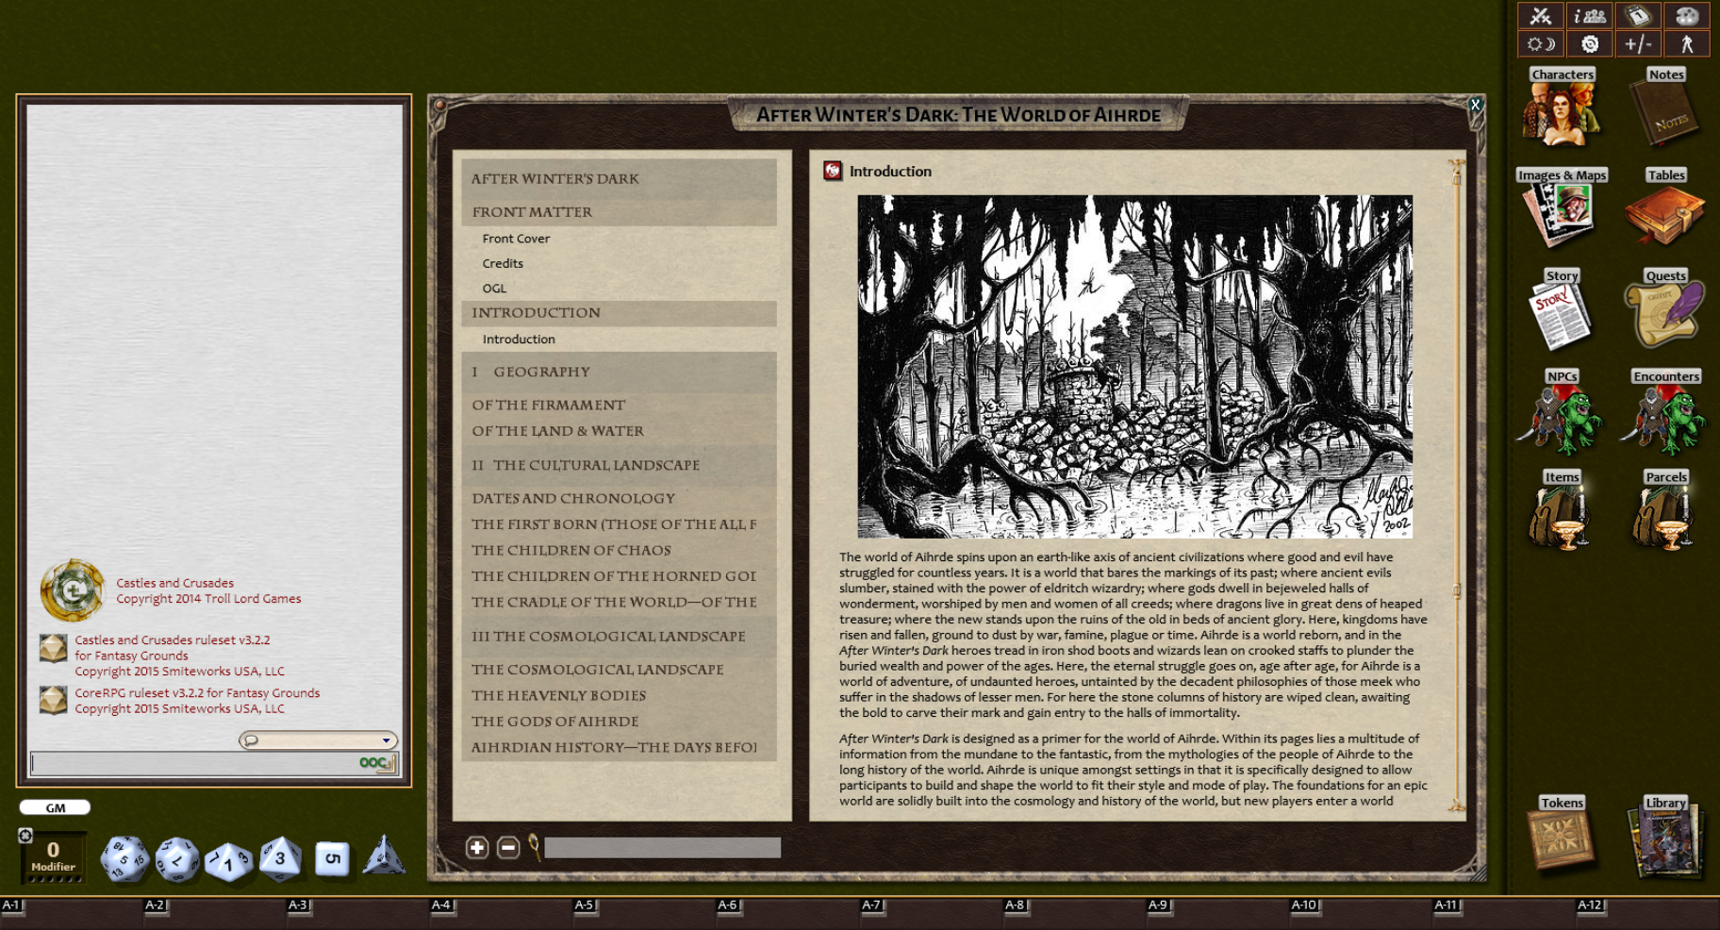Viewport: 1720px width, 930px height.
Task: Toggle the I GEOGRAPHY chapter header
Action: pyautogui.click(x=619, y=372)
